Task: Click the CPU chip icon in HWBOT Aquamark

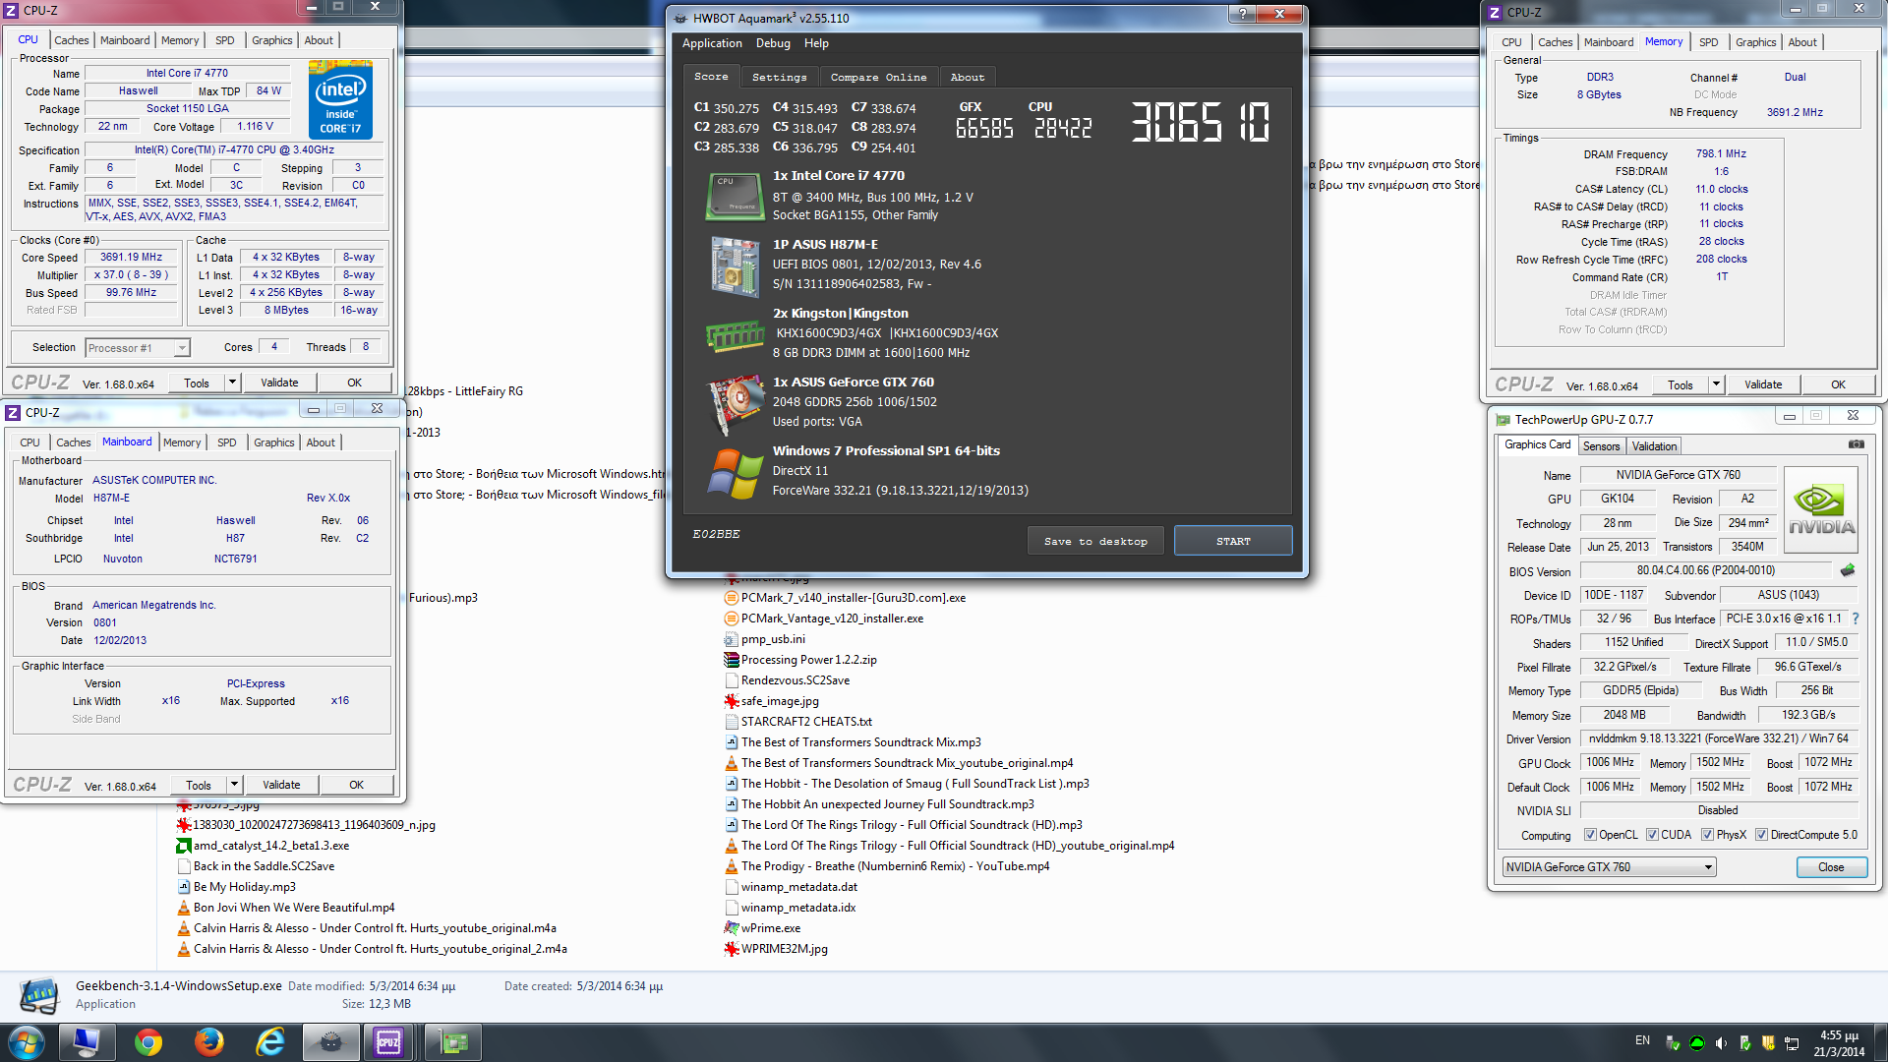Action: (x=736, y=196)
